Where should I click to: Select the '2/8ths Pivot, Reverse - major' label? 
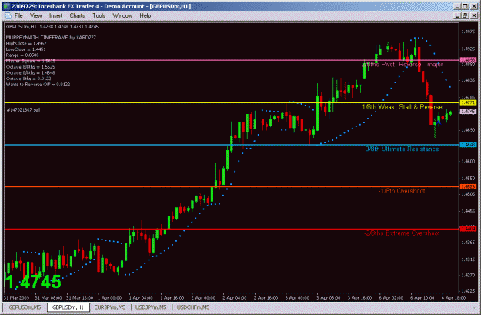coord(403,65)
